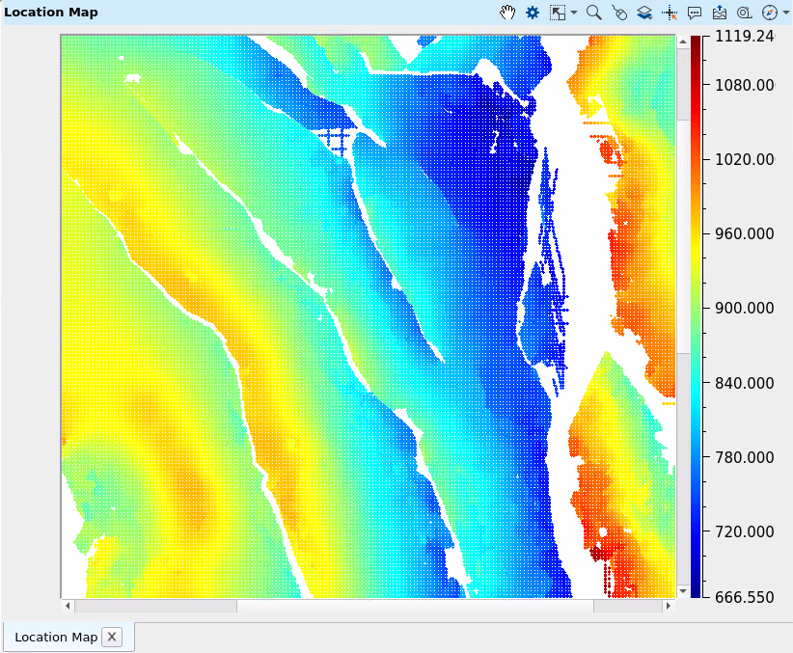Open the compass dropdown arrow

coord(784,13)
